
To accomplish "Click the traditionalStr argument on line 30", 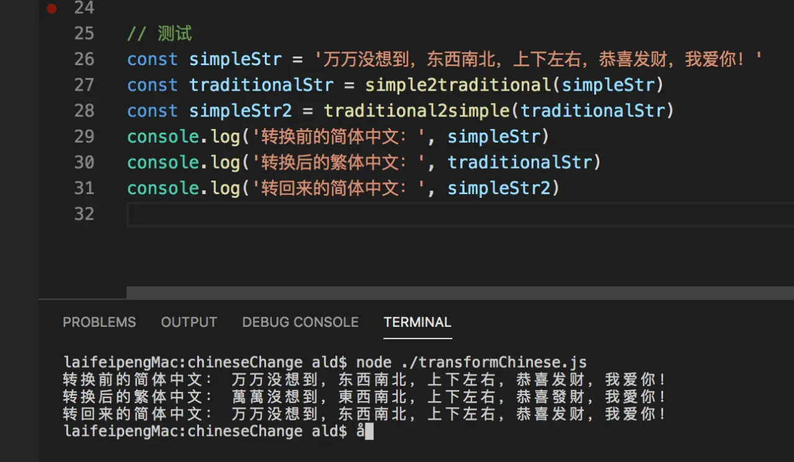I will click(x=519, y=162).
